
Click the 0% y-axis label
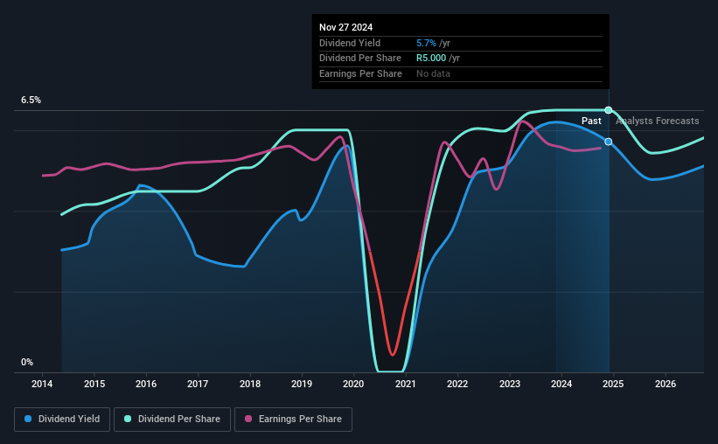point(27,362)
